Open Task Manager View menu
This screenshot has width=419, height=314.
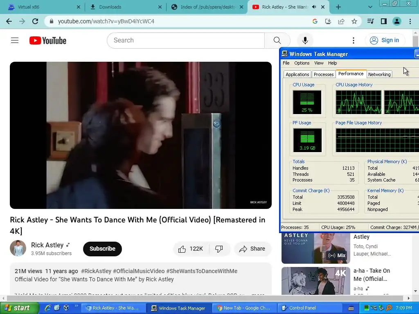pyautogui.click(x=319, y=63)
